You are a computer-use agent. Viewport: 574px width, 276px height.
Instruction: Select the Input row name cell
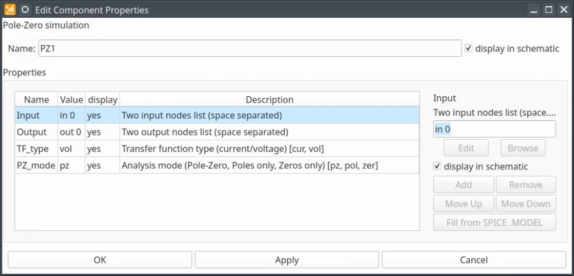[36, 115]
